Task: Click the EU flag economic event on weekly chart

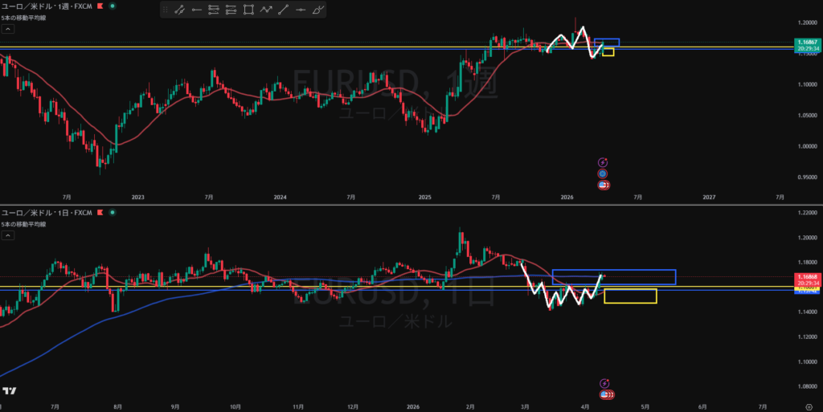Action: pos(603,173)
